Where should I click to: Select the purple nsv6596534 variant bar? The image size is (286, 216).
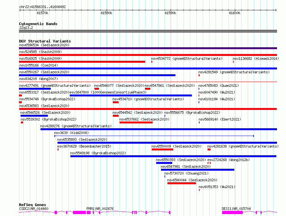tap(148, 48)
